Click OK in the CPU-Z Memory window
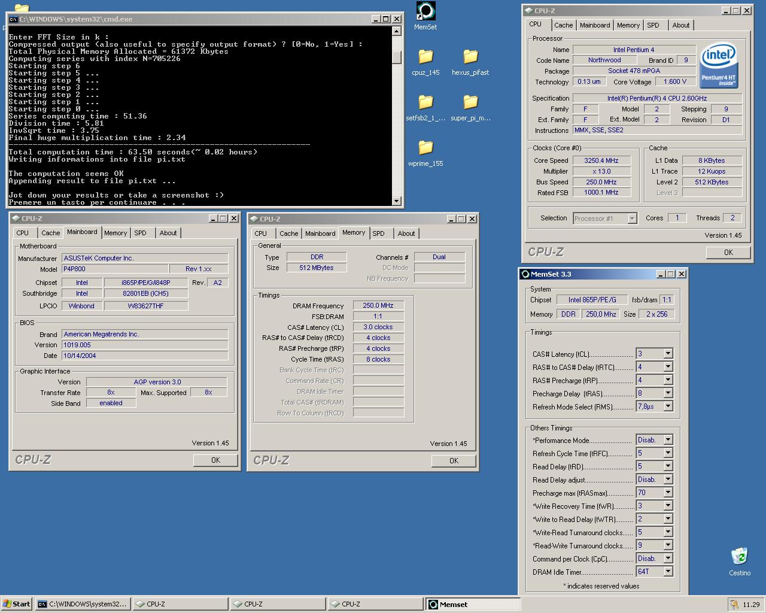 coord(454,460)
